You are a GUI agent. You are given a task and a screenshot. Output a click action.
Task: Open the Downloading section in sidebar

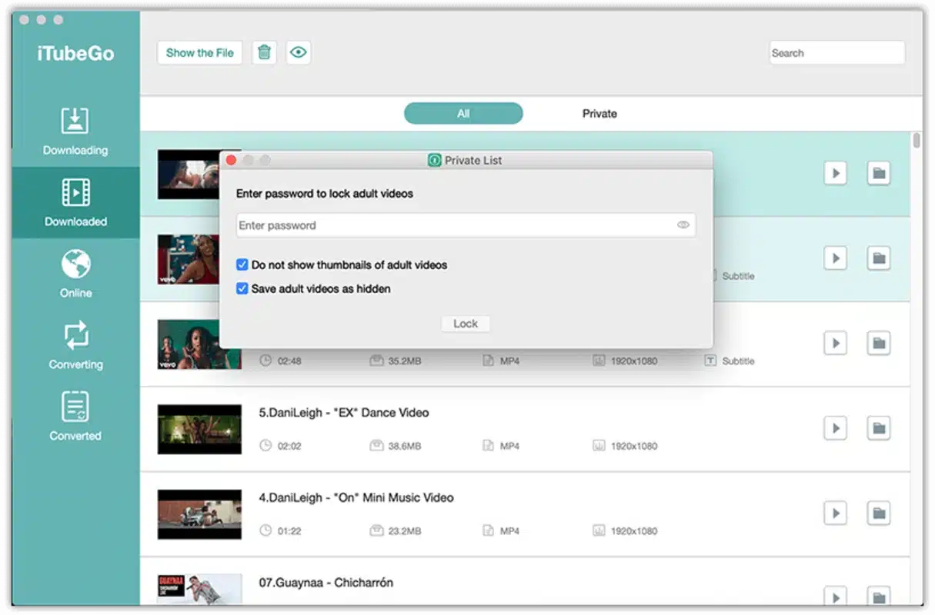point(75,131)
